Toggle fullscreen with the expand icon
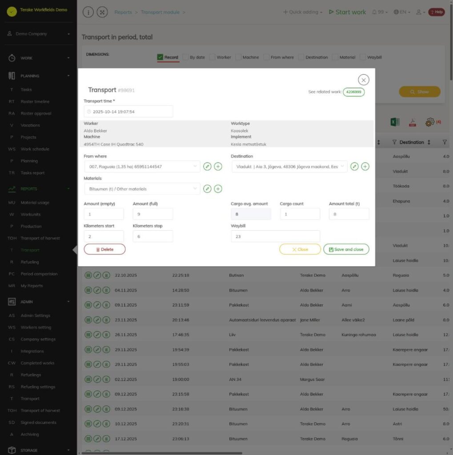453x455 pixels. [x=102, y=12]
